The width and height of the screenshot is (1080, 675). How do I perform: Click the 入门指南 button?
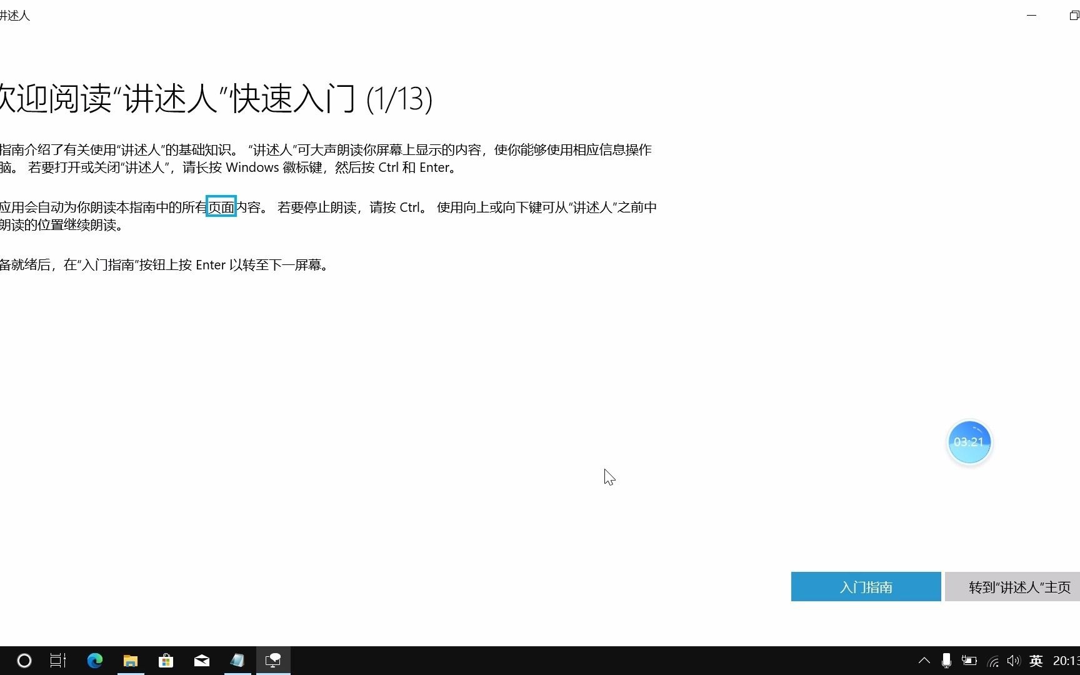click(x=866, y=587)
